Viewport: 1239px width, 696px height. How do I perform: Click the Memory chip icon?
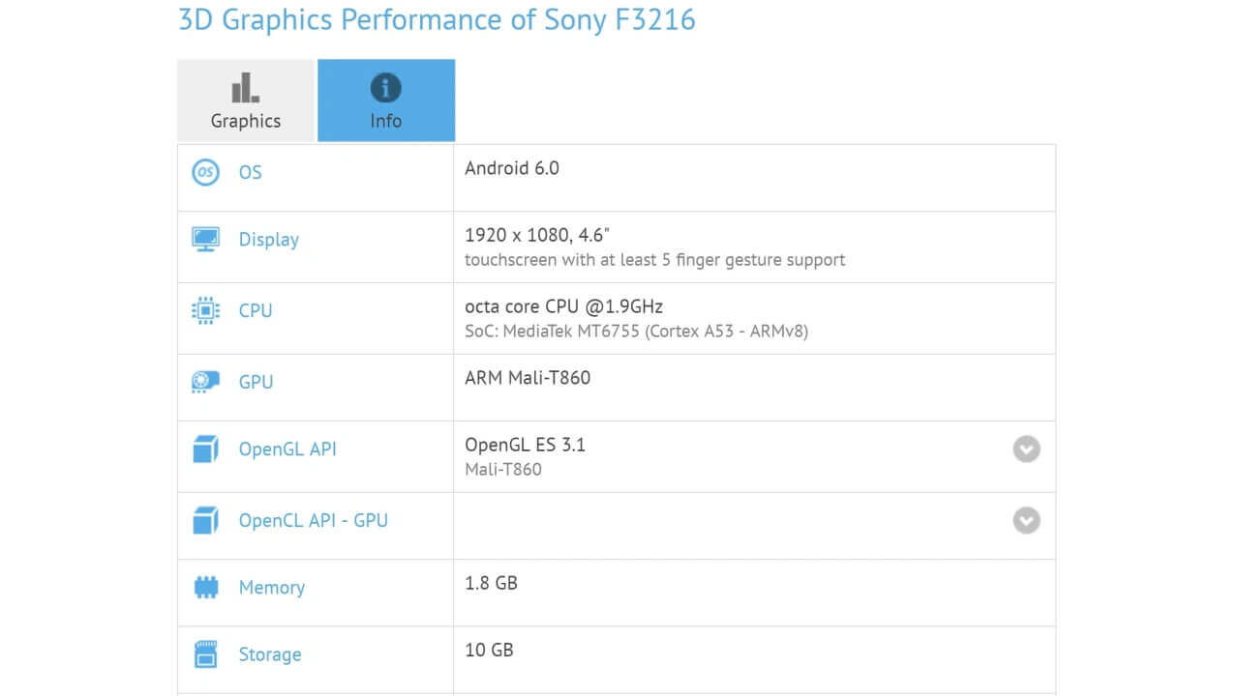click(x=204, y=587)
